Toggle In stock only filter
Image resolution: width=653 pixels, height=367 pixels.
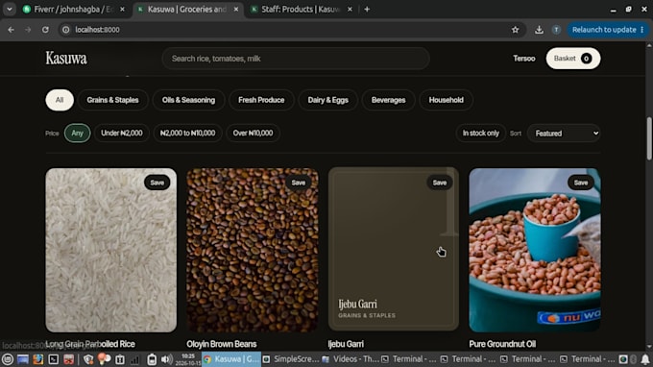click(480, 134)
